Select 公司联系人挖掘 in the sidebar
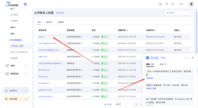 [x=17, y=46]
